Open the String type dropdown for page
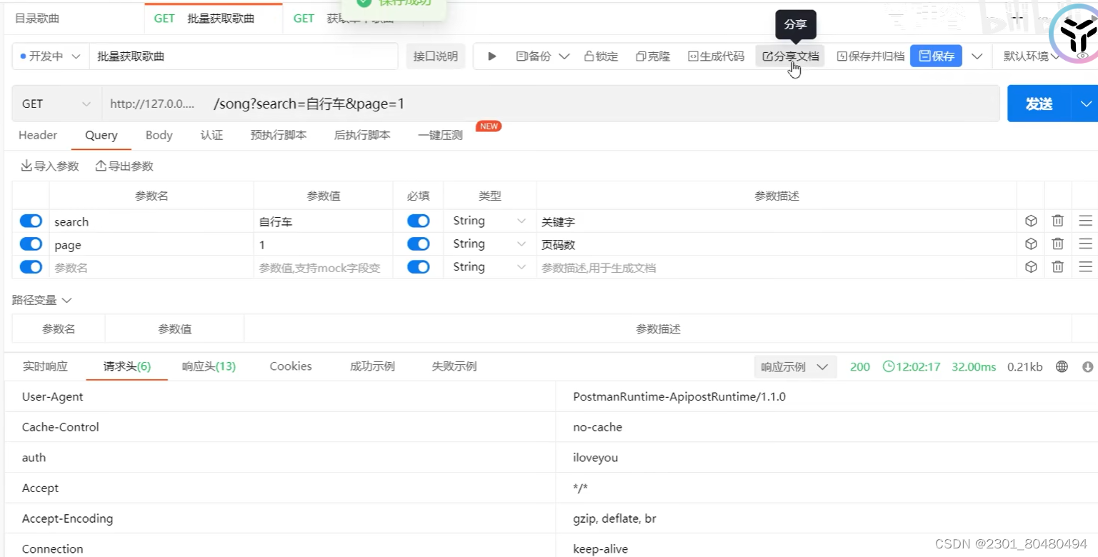Viewport: 1098px width, 557px height. tap(489, 244)
